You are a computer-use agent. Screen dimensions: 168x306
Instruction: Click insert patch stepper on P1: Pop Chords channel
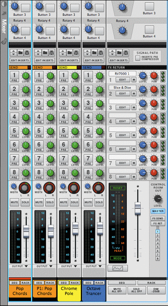coord(38,52)
